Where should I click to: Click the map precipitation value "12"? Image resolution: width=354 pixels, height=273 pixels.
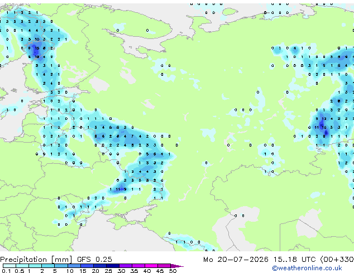37,57
